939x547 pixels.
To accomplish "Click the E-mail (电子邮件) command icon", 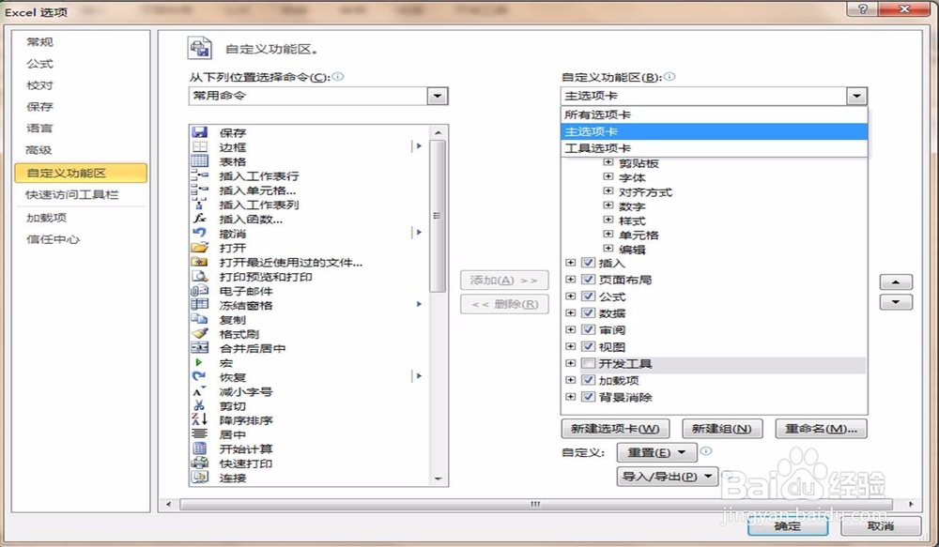I will [x=199, y=290].
